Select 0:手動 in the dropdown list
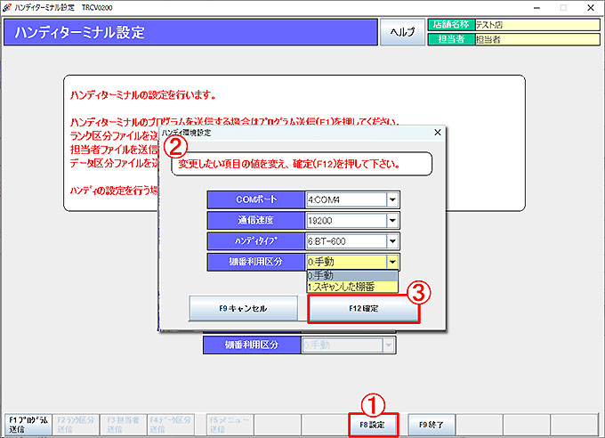Viewport: 605px width, 438px height. point(352,275)
